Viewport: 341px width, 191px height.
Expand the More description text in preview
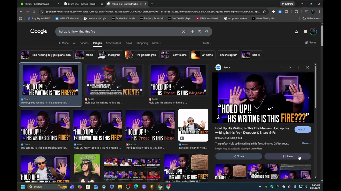pos(306,144)
